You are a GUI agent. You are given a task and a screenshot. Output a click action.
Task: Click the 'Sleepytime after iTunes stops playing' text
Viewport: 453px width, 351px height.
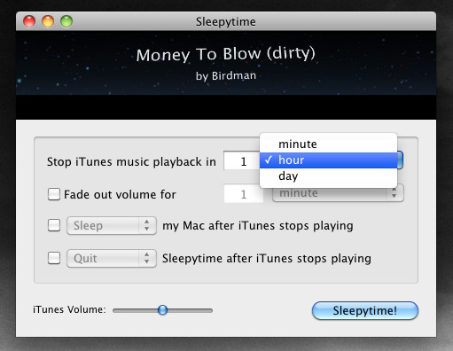tap(267, 259)
